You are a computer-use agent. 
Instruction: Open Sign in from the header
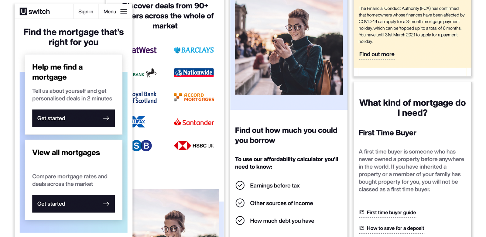click(86, 12)
